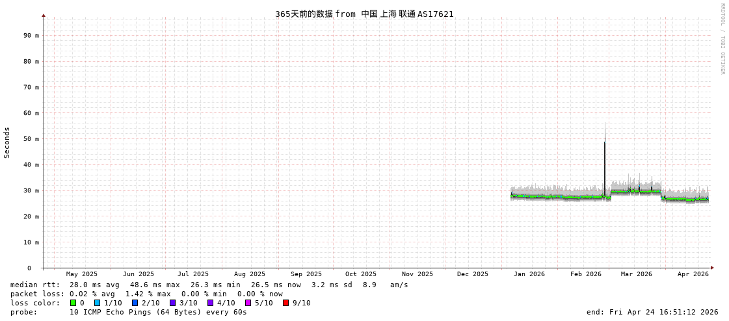Click the violet 4/10 loss swatch
Viewport: 729px width, 321px height.
tap(210, 303)
